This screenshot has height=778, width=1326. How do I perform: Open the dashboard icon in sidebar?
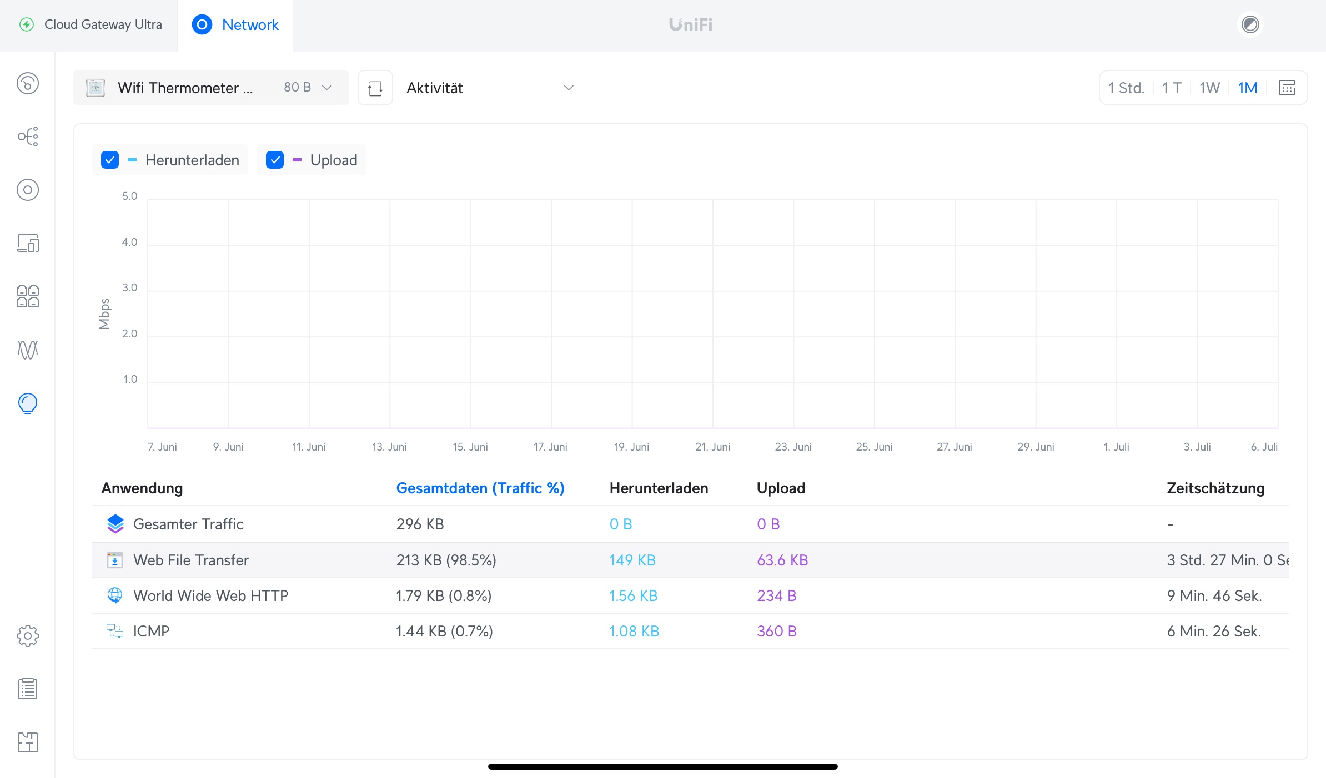click(x=28, y=84)
